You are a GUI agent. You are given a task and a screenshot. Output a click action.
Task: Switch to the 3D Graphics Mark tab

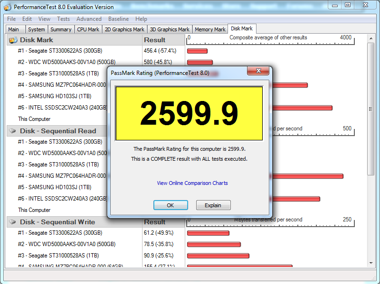(x=170, y=29)
